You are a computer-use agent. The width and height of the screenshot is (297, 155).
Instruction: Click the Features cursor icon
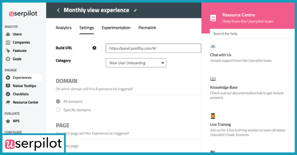[8, 51]
